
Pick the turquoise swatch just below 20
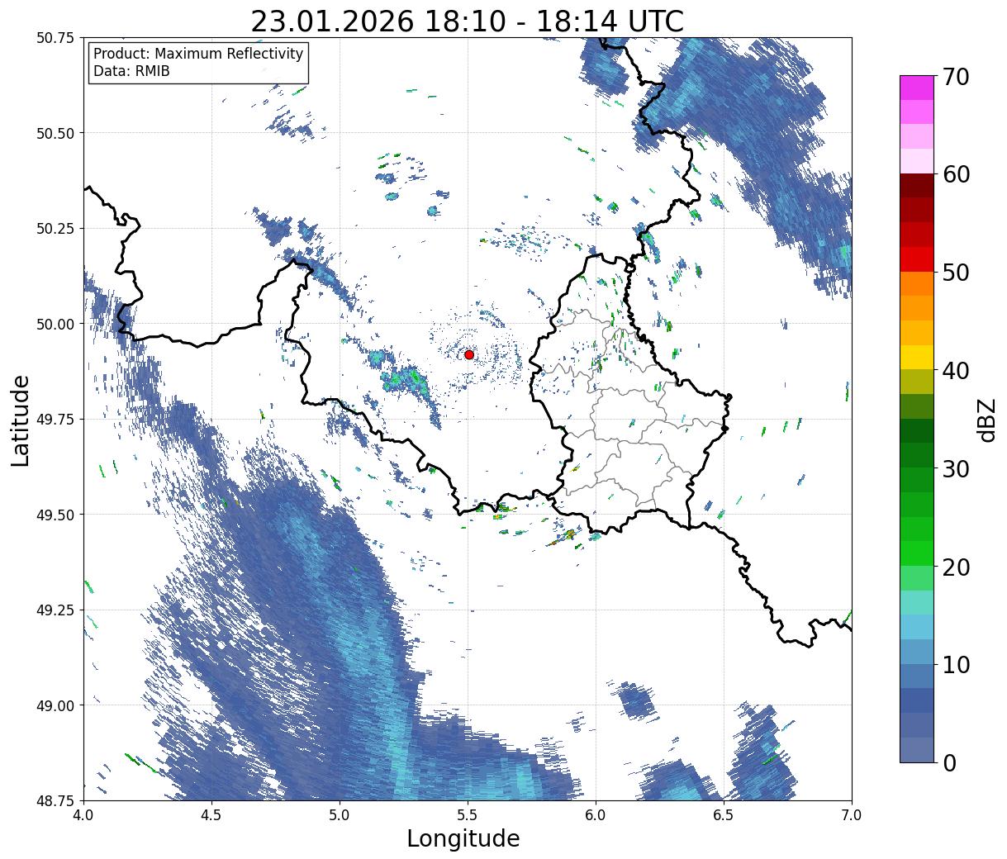pyautogui.click(x=917, y=603)
